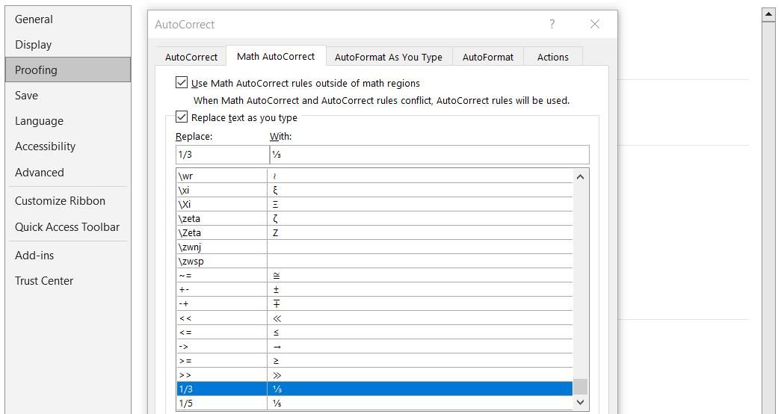This screenshot has height=414, width=781.
Task: Click the With input field showing ⅓
Action: tap(429, 155)
